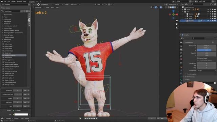Open the Help menu
217x122 pixels.
point(25,1)
